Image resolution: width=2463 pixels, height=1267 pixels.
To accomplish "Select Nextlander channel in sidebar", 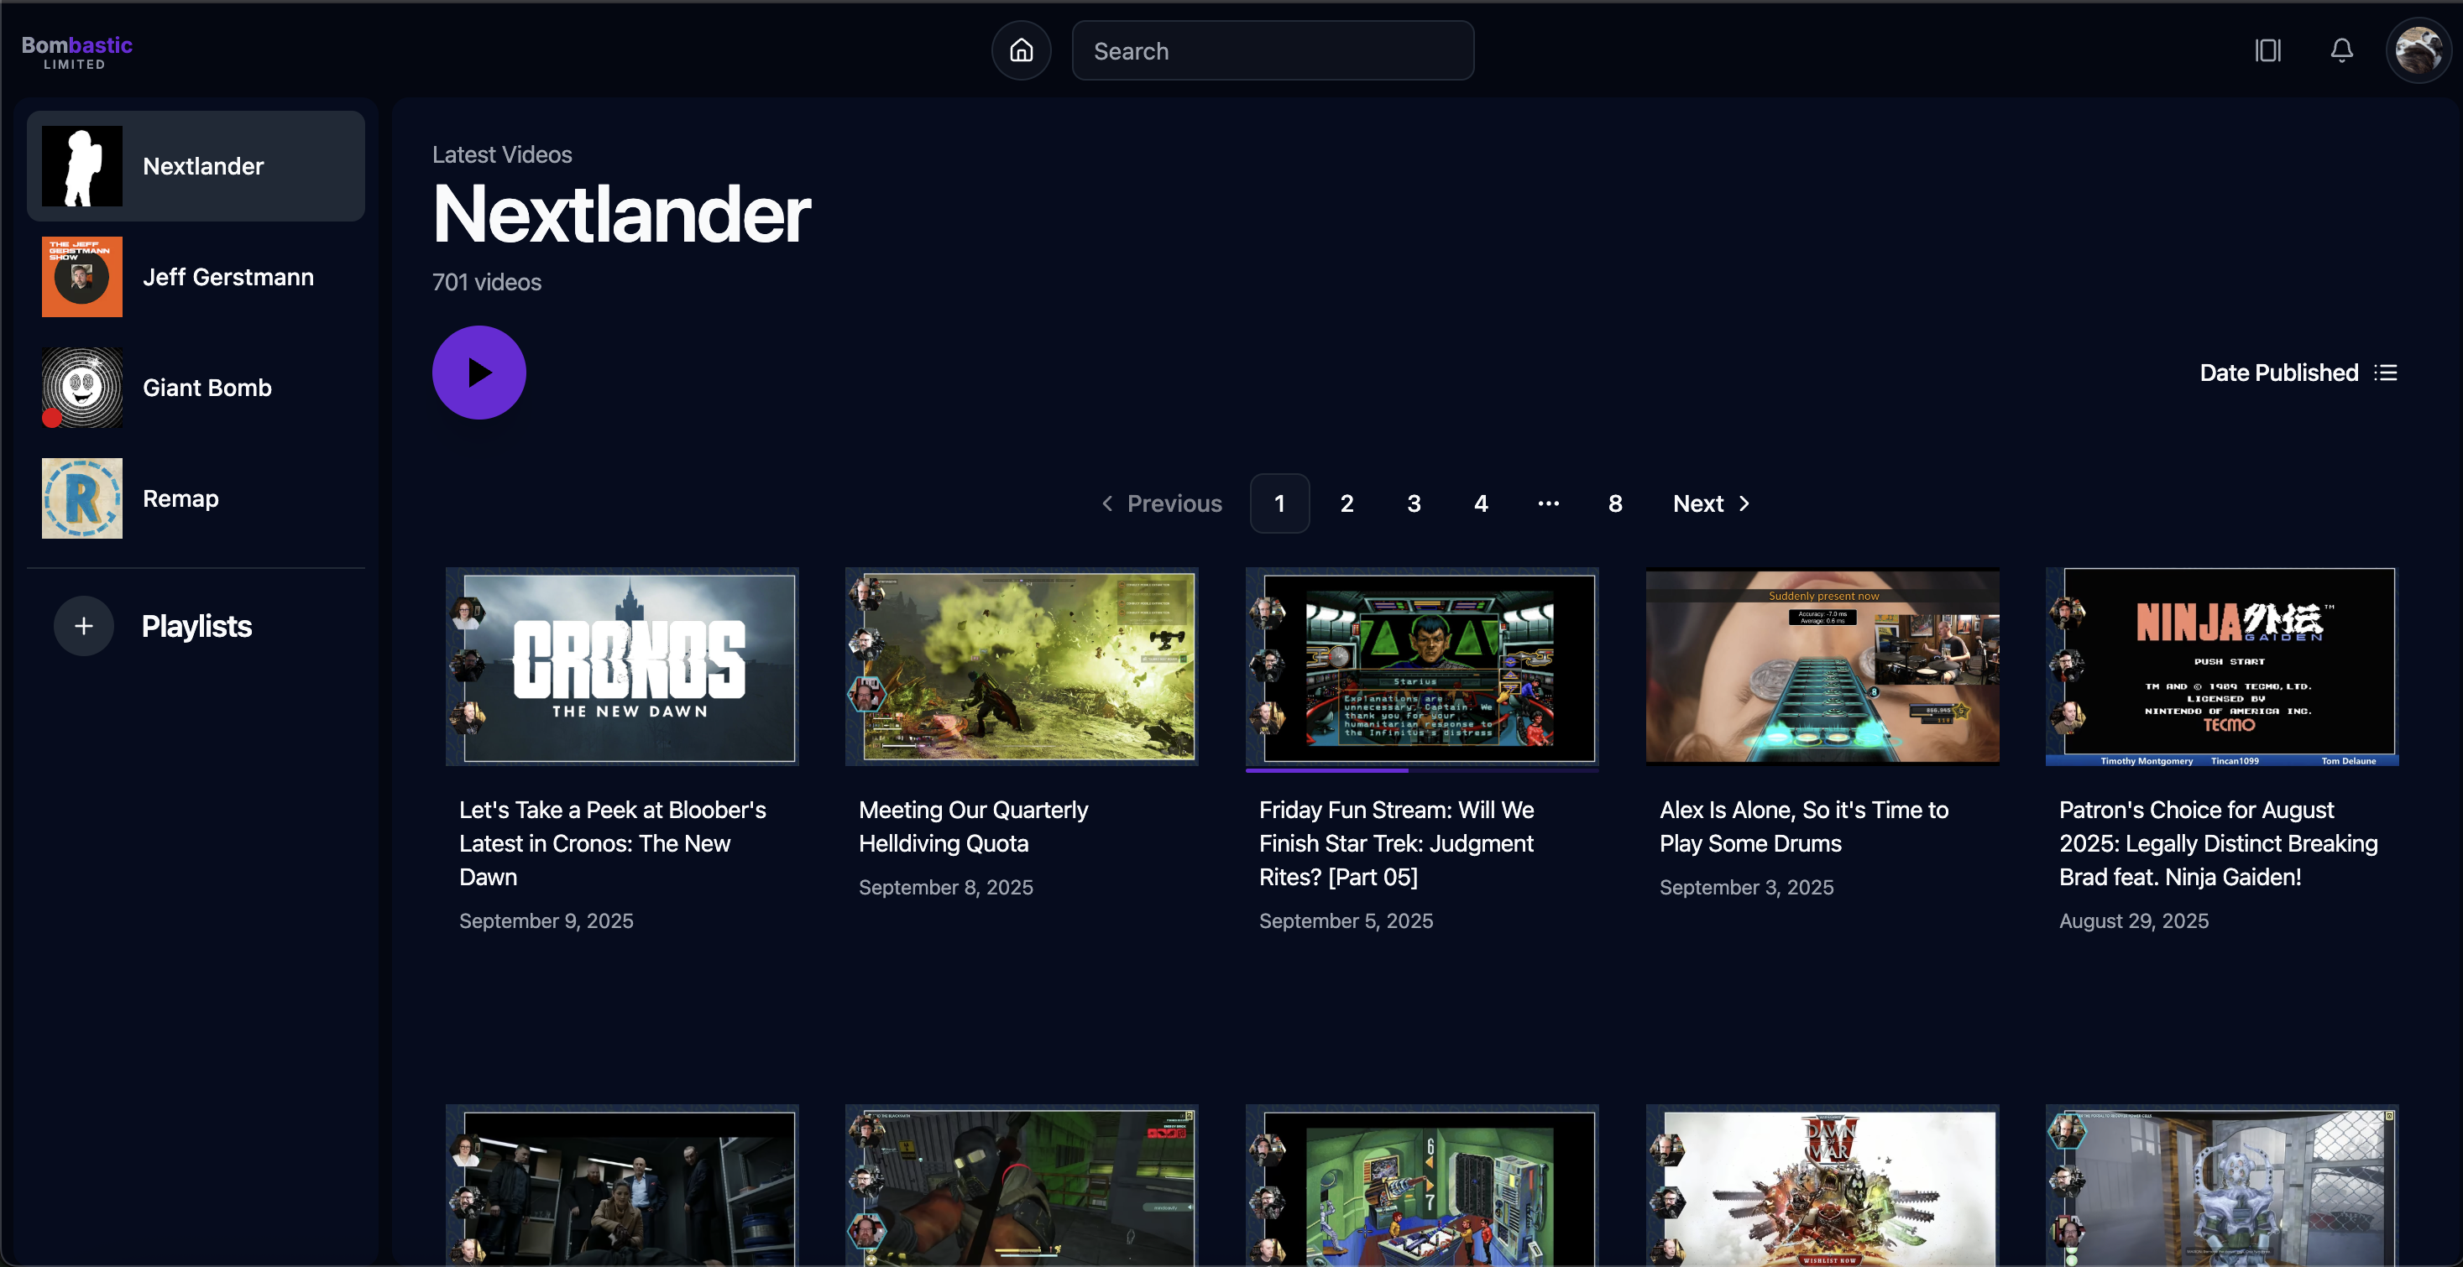I will point(196,166).
